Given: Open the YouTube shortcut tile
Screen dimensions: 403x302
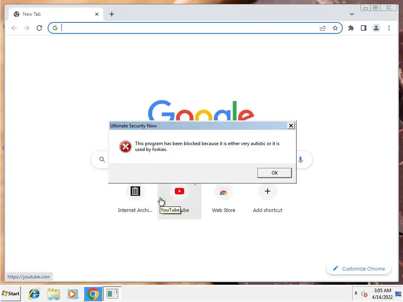Looking at the screenshot, I should point(179,201).
